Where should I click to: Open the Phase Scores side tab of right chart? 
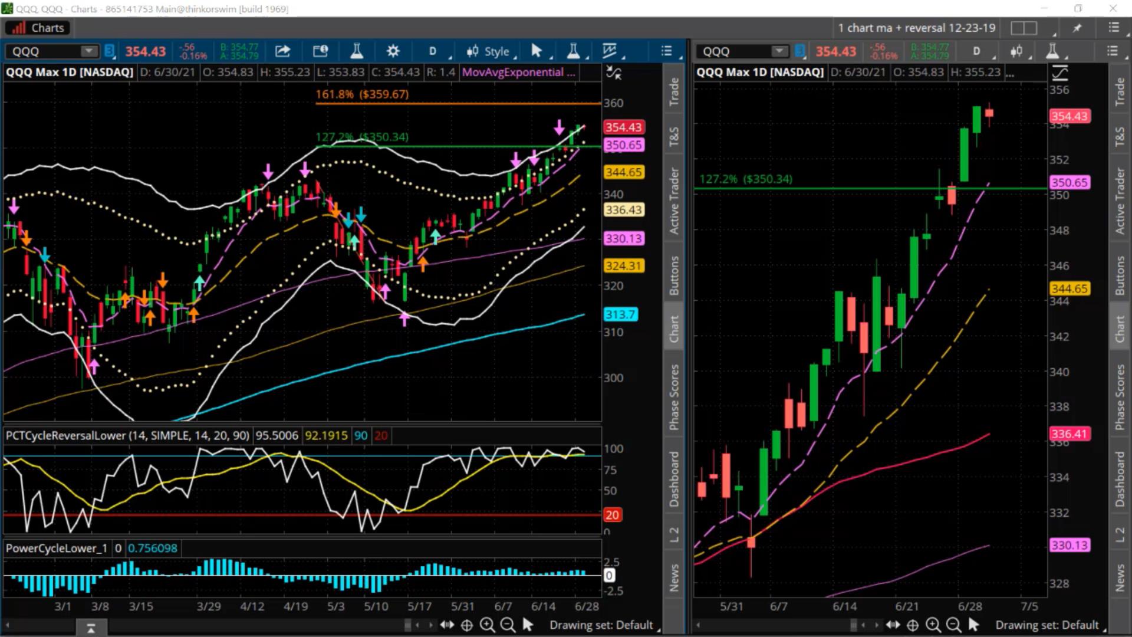1120,397
